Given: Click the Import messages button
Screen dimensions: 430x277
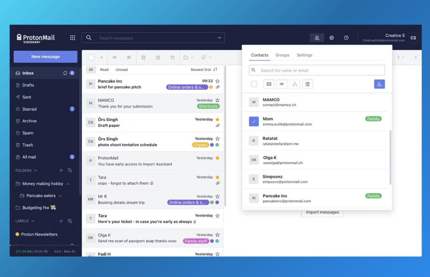Looking at the screenshot, I should click(x=322, y=212).
